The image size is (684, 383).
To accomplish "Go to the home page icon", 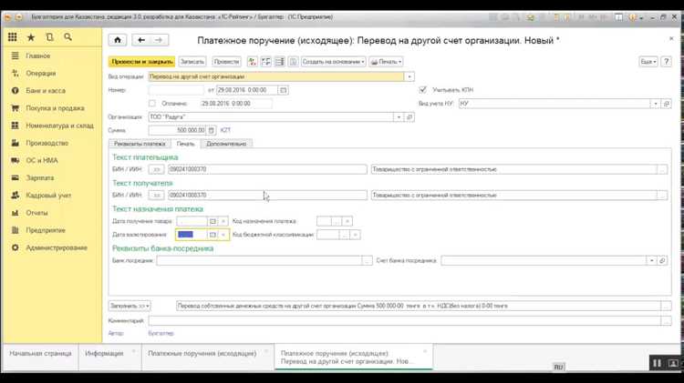I will tap(117, 40).
